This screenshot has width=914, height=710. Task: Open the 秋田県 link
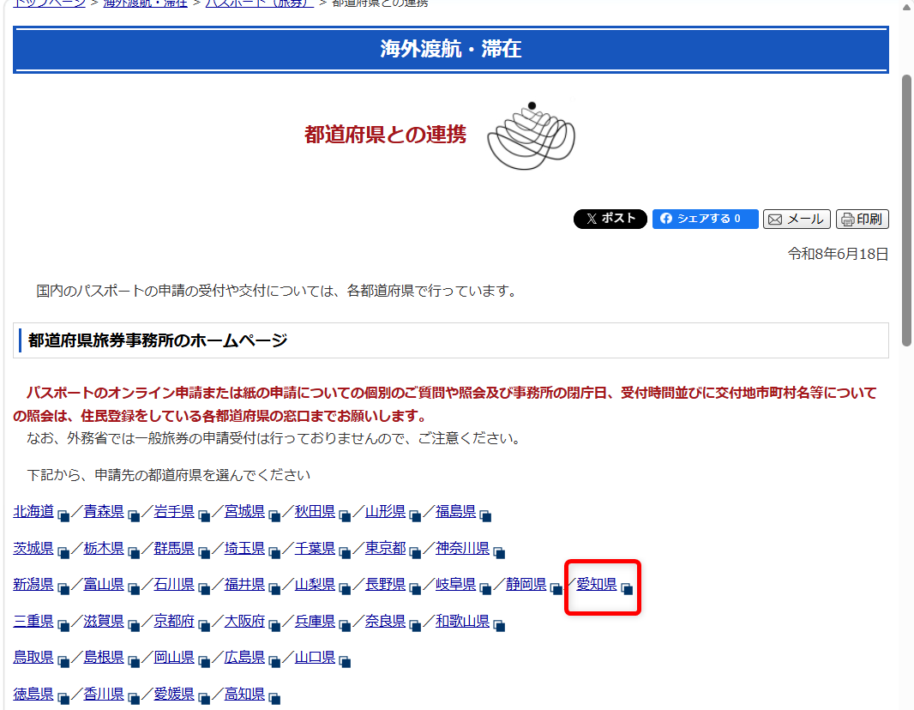(316, 511)
